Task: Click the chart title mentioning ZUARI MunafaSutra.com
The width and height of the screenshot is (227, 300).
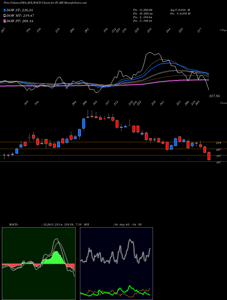Action: pos(45,3)
